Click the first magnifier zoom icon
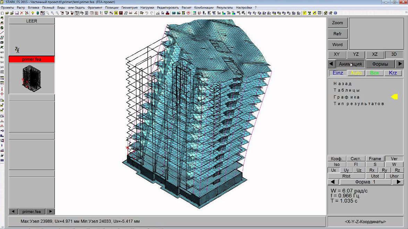The image size is (408, 229). (x=48, y=13)
